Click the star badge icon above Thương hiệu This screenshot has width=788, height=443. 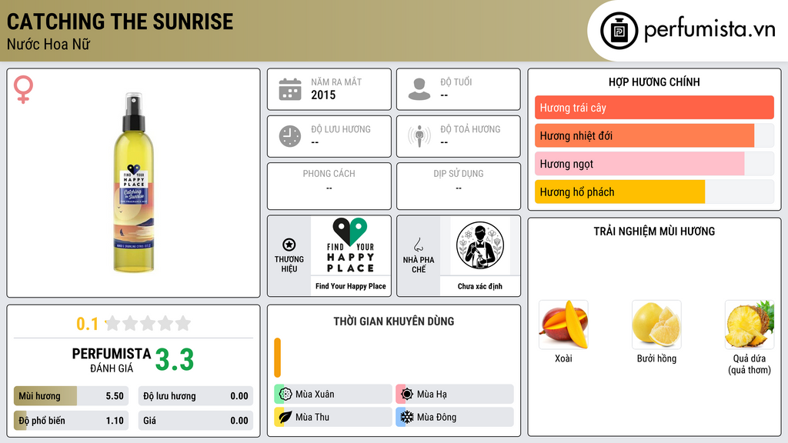click(289, 245)
